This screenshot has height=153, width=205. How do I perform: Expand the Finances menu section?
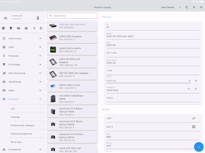pos(22,56)
